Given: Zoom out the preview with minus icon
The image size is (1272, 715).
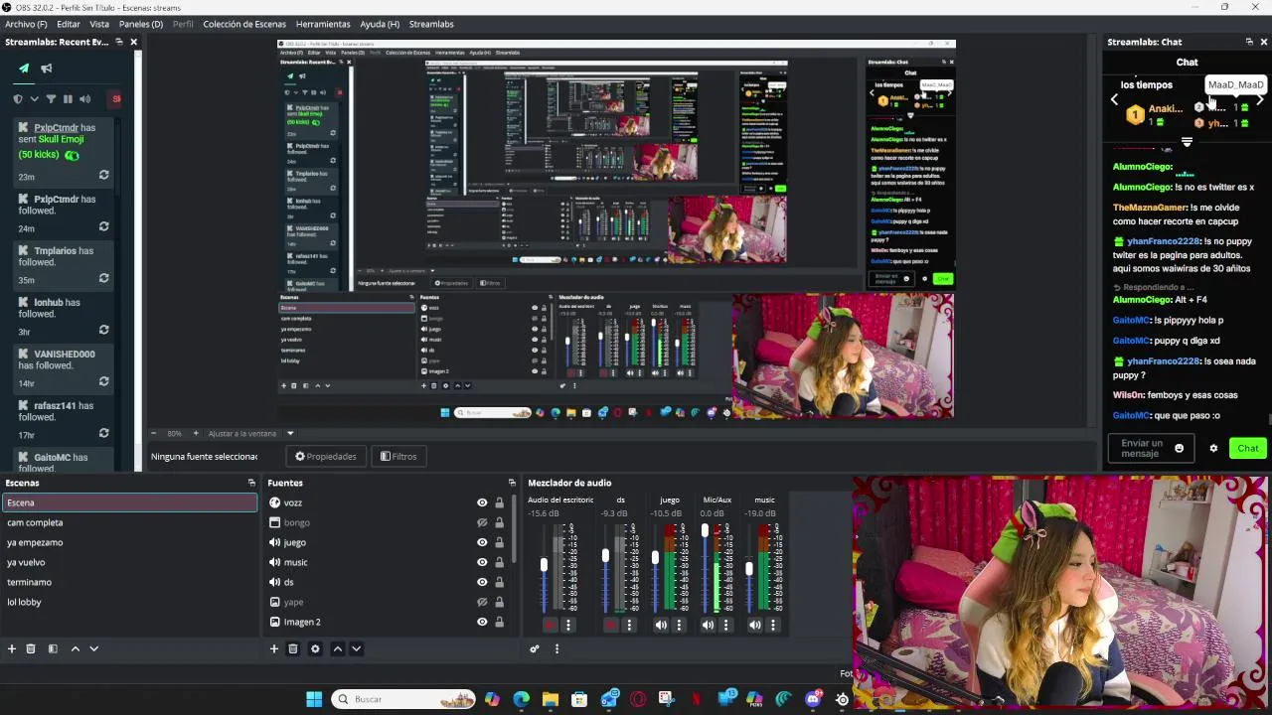Looking at the screenshot, I should tap(154, 433).
